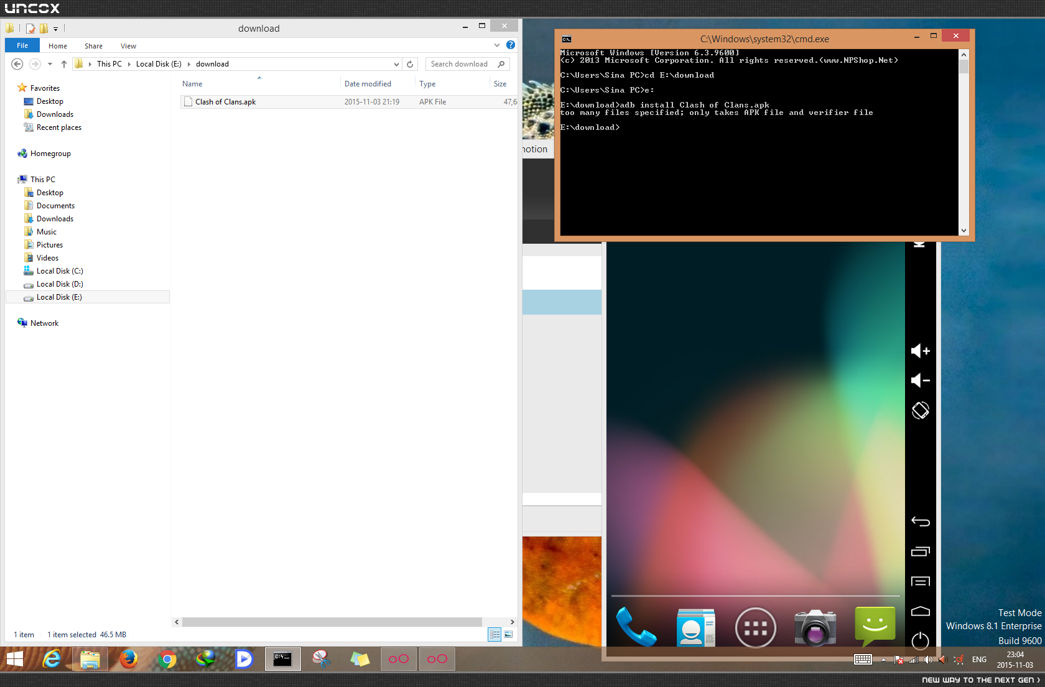Screen dimensions: 1045x687
Task: Click the cmd vertical scrollbar thumb
Action: pyautogui.click(x=964, y=67)
